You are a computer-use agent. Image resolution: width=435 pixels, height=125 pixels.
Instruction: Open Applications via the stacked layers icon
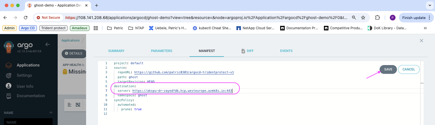(9, 65)
